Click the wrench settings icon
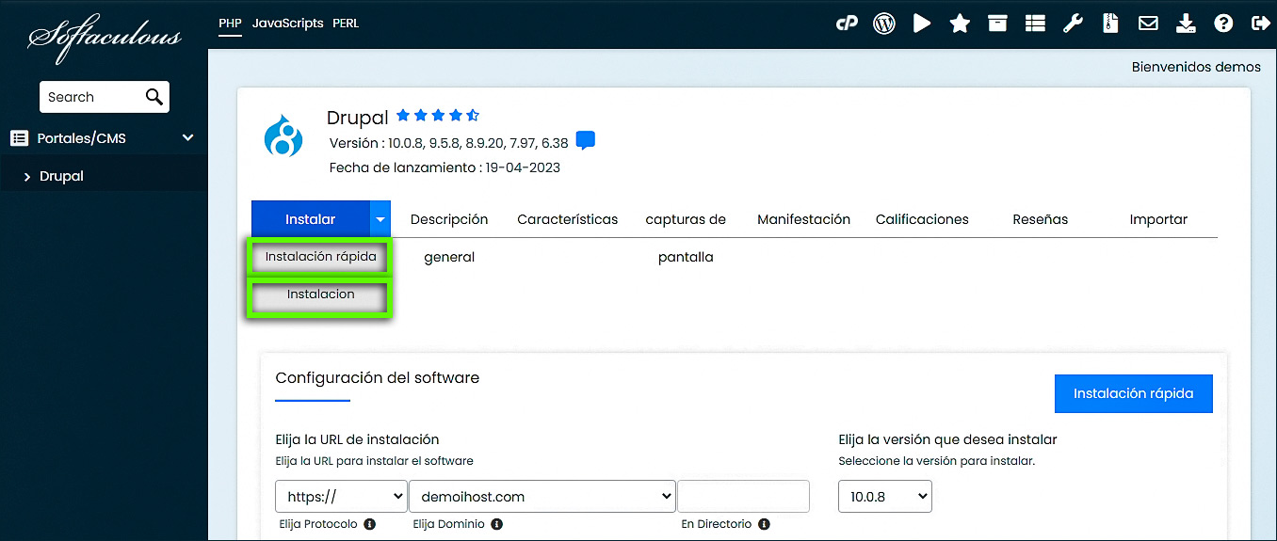Screen dimensions: 1277x541 tap(1073, 24)
